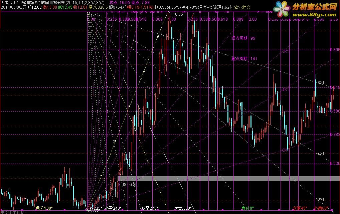Click the purple 8X1 Gann line label
340x214 pixels.
point(285,150)
